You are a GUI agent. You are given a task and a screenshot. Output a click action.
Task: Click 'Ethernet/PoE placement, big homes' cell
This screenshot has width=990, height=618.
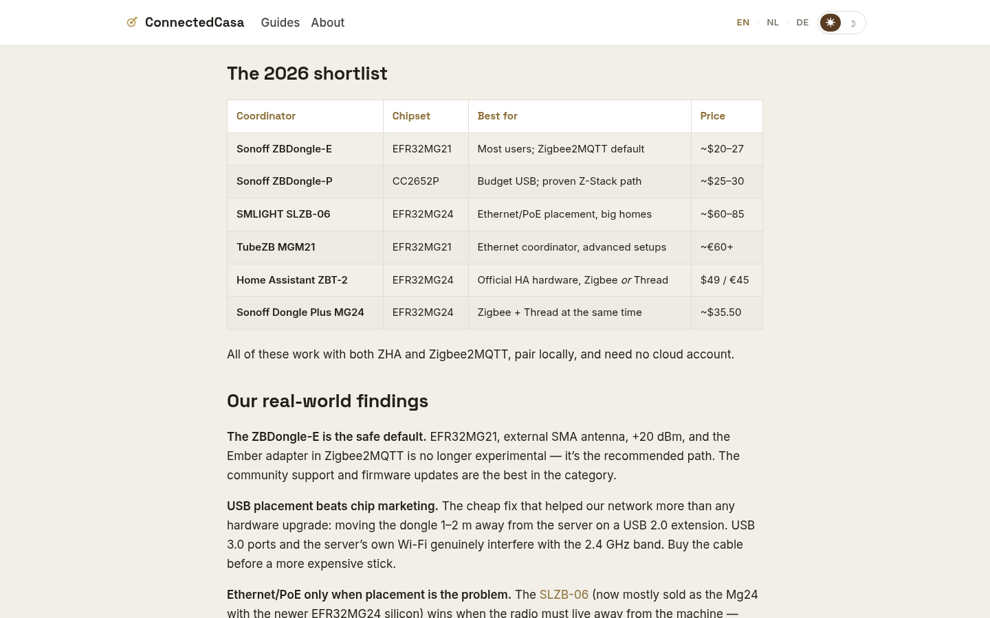[580, 214]
